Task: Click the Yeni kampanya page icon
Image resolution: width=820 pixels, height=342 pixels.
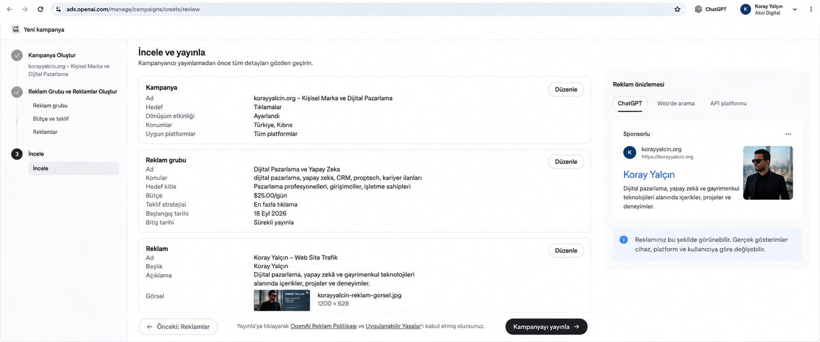Action: click(x=16, y=29)
